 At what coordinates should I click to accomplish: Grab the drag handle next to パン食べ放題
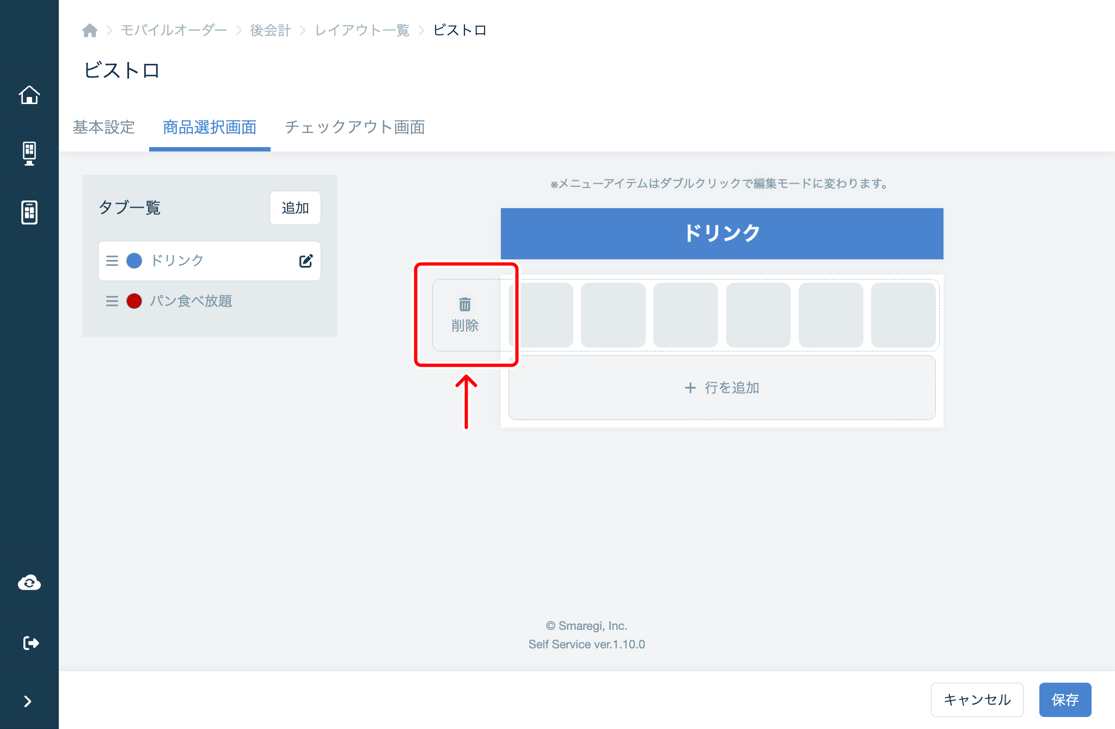click(112, 301)
